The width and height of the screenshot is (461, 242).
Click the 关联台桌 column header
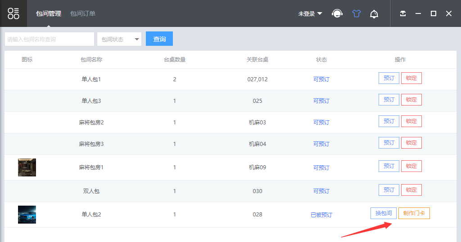click(257, 60)
